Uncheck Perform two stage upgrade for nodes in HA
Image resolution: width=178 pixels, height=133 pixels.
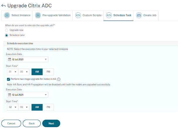coord(9,79)
